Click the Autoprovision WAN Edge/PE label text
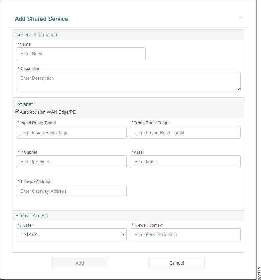The height and width of the screenshot is (280, 261). click(47, 112)
